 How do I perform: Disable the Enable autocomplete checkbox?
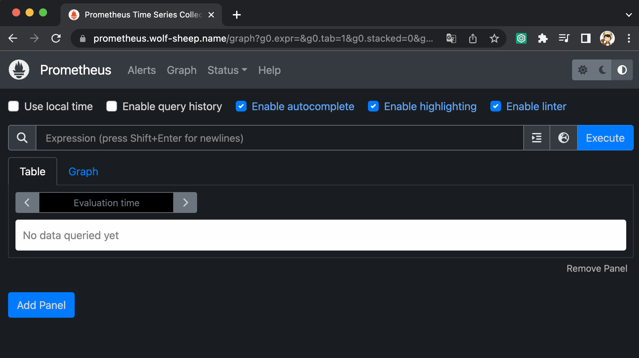[241, 106]
